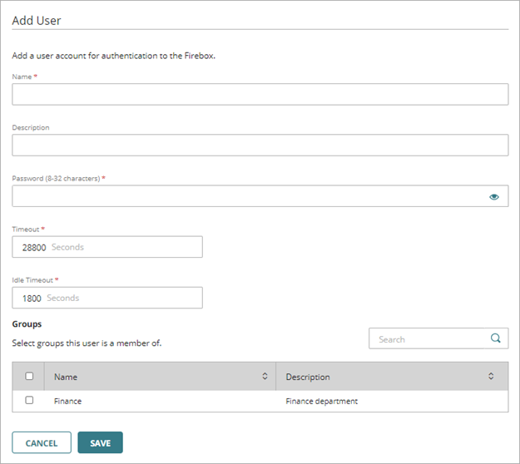Click the Groups section heading
520x464 pixels.
click(27, 323)
